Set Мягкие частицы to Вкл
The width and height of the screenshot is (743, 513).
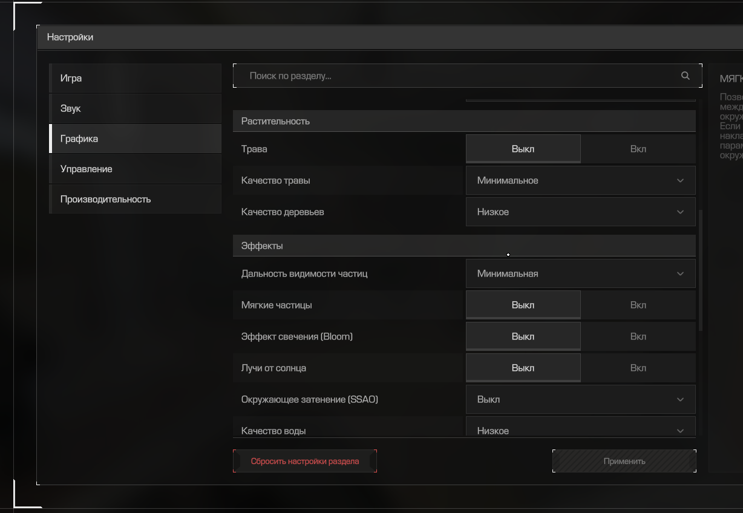(x=638, y=305)
